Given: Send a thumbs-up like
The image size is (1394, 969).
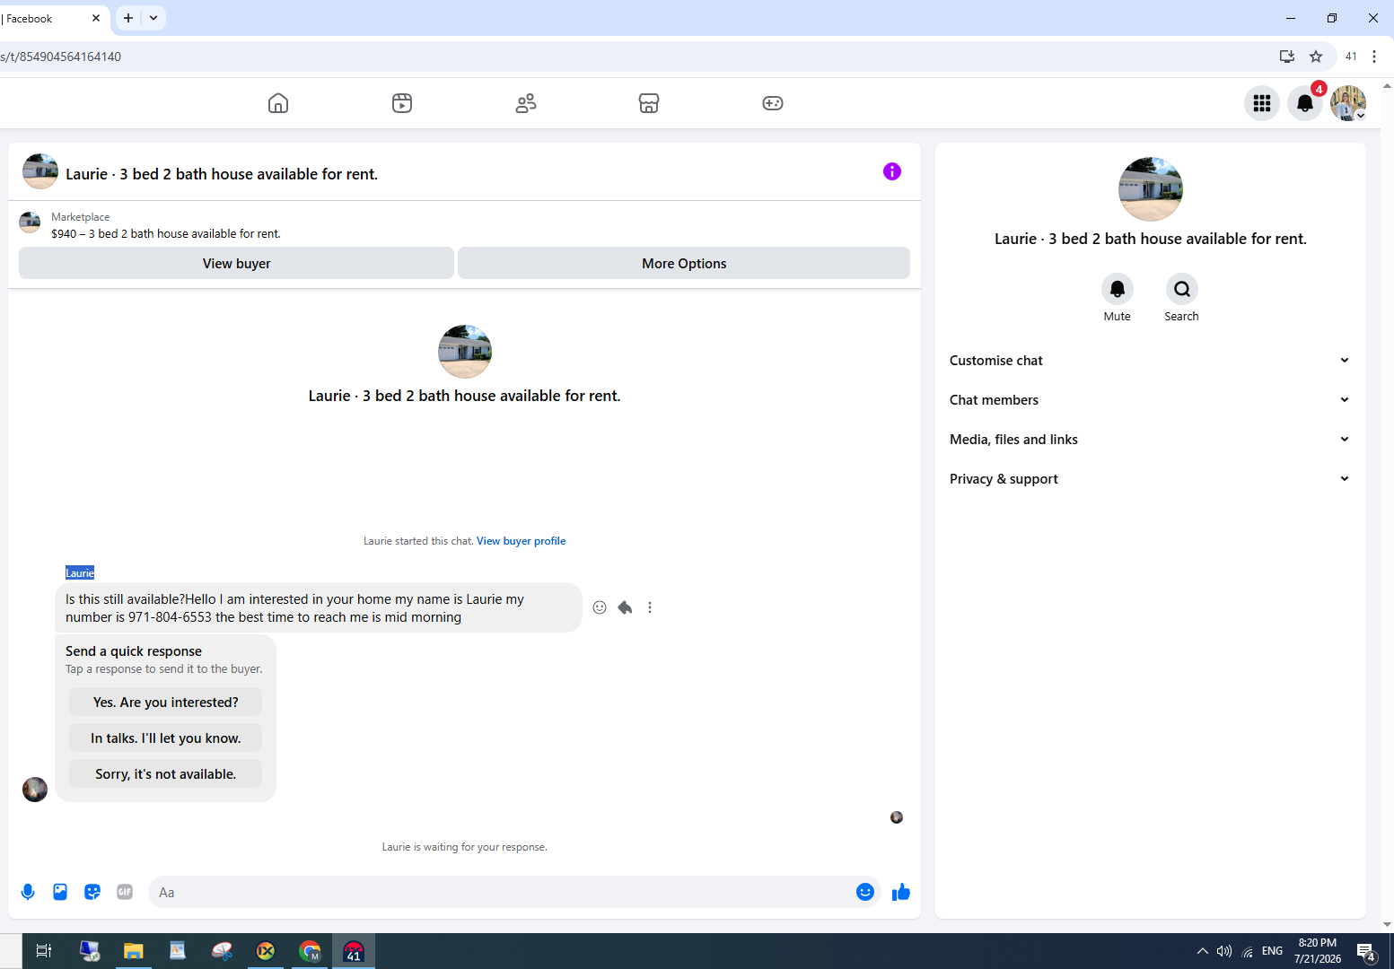Looking at the screenshot, I should pyautogui.click(x=901, y=892).
